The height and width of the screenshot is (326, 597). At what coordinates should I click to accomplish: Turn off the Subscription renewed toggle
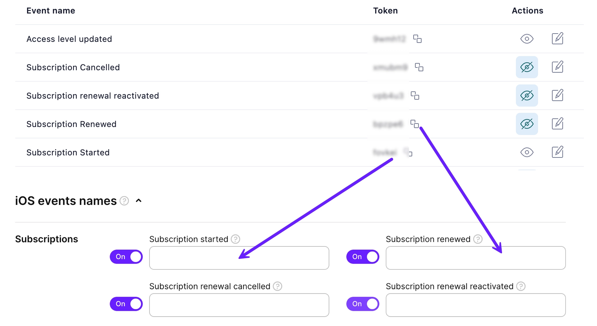(x=363, y=257)
